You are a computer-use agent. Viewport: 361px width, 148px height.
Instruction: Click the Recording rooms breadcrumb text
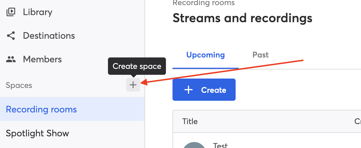(x=204, y=3)
